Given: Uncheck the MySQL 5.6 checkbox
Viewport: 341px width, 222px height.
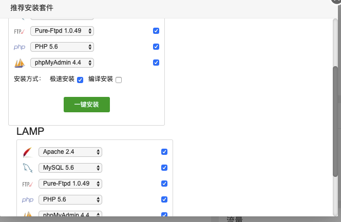Looking at the screenshot, I should point(164,168).
